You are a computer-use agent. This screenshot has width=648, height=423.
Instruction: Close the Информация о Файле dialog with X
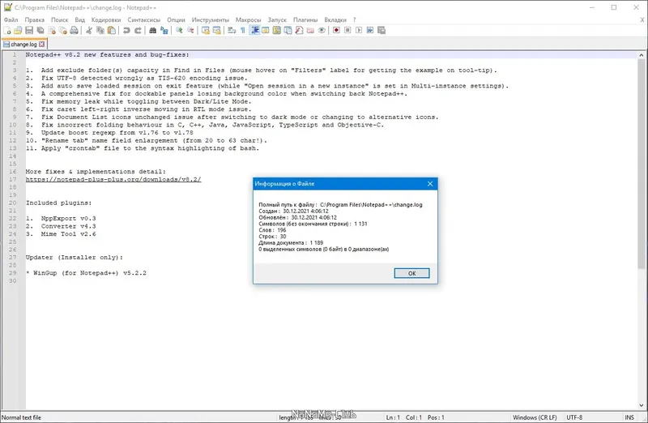point(430,184)
